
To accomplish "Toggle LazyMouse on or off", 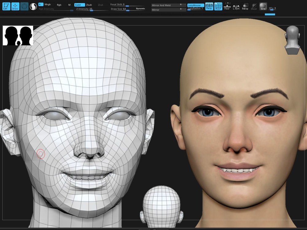I will pyautogui.click(x=196, y=5).
